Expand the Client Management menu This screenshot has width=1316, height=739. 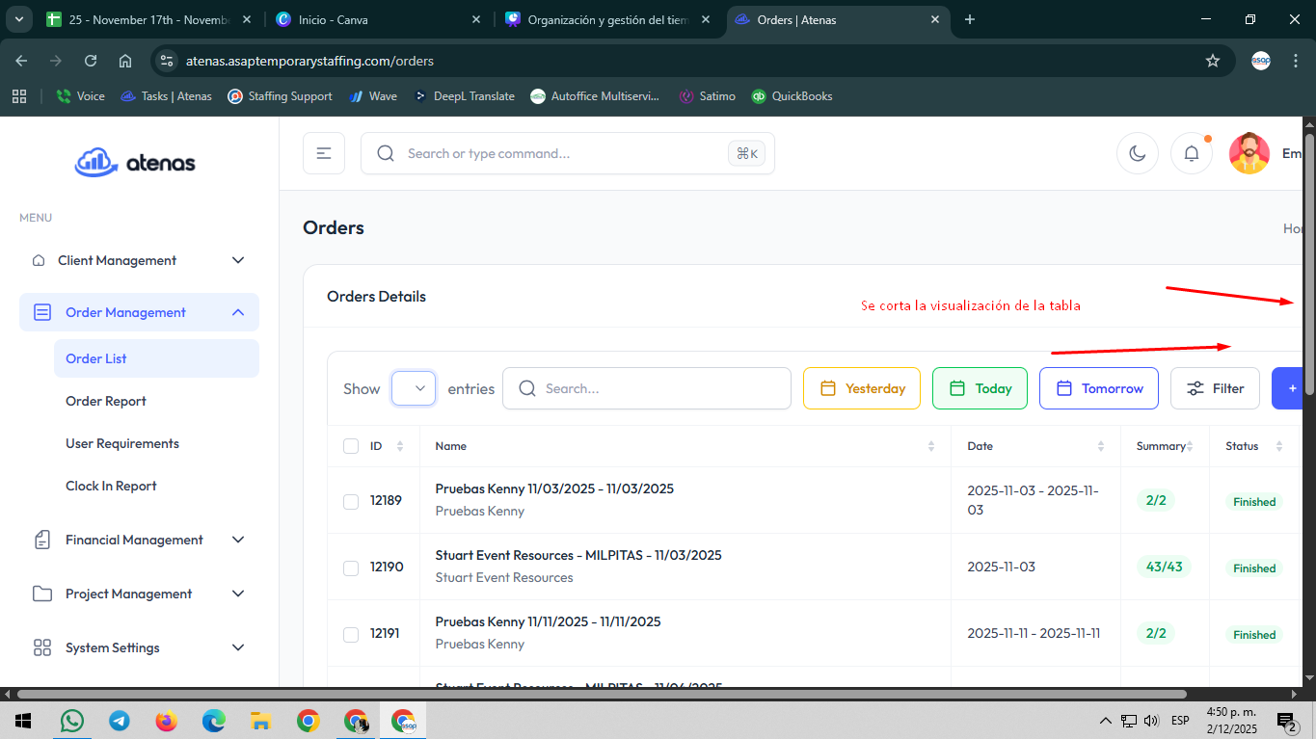pyautogui.click(x=139, y=260)
